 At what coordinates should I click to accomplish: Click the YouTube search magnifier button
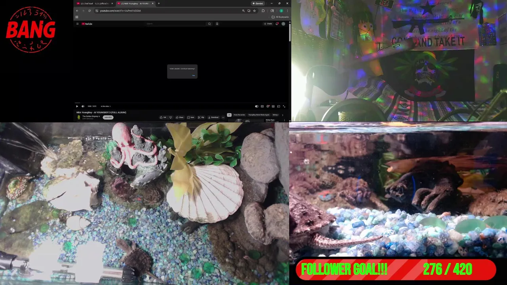[x=210, y=24]
